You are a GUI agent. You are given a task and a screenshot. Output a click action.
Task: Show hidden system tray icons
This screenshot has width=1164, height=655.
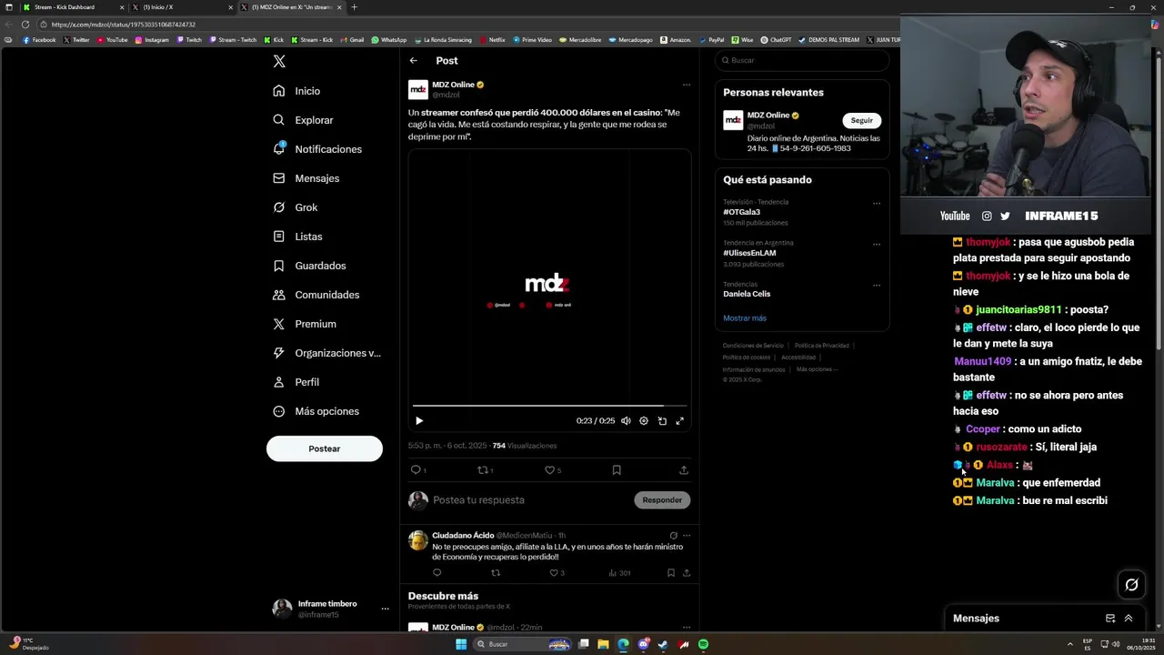1070,644
